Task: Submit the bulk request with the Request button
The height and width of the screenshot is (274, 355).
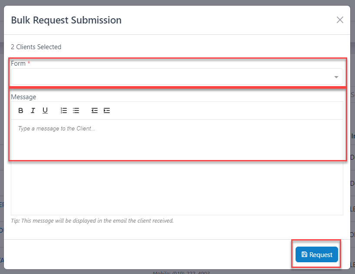Action: [316, 254]
